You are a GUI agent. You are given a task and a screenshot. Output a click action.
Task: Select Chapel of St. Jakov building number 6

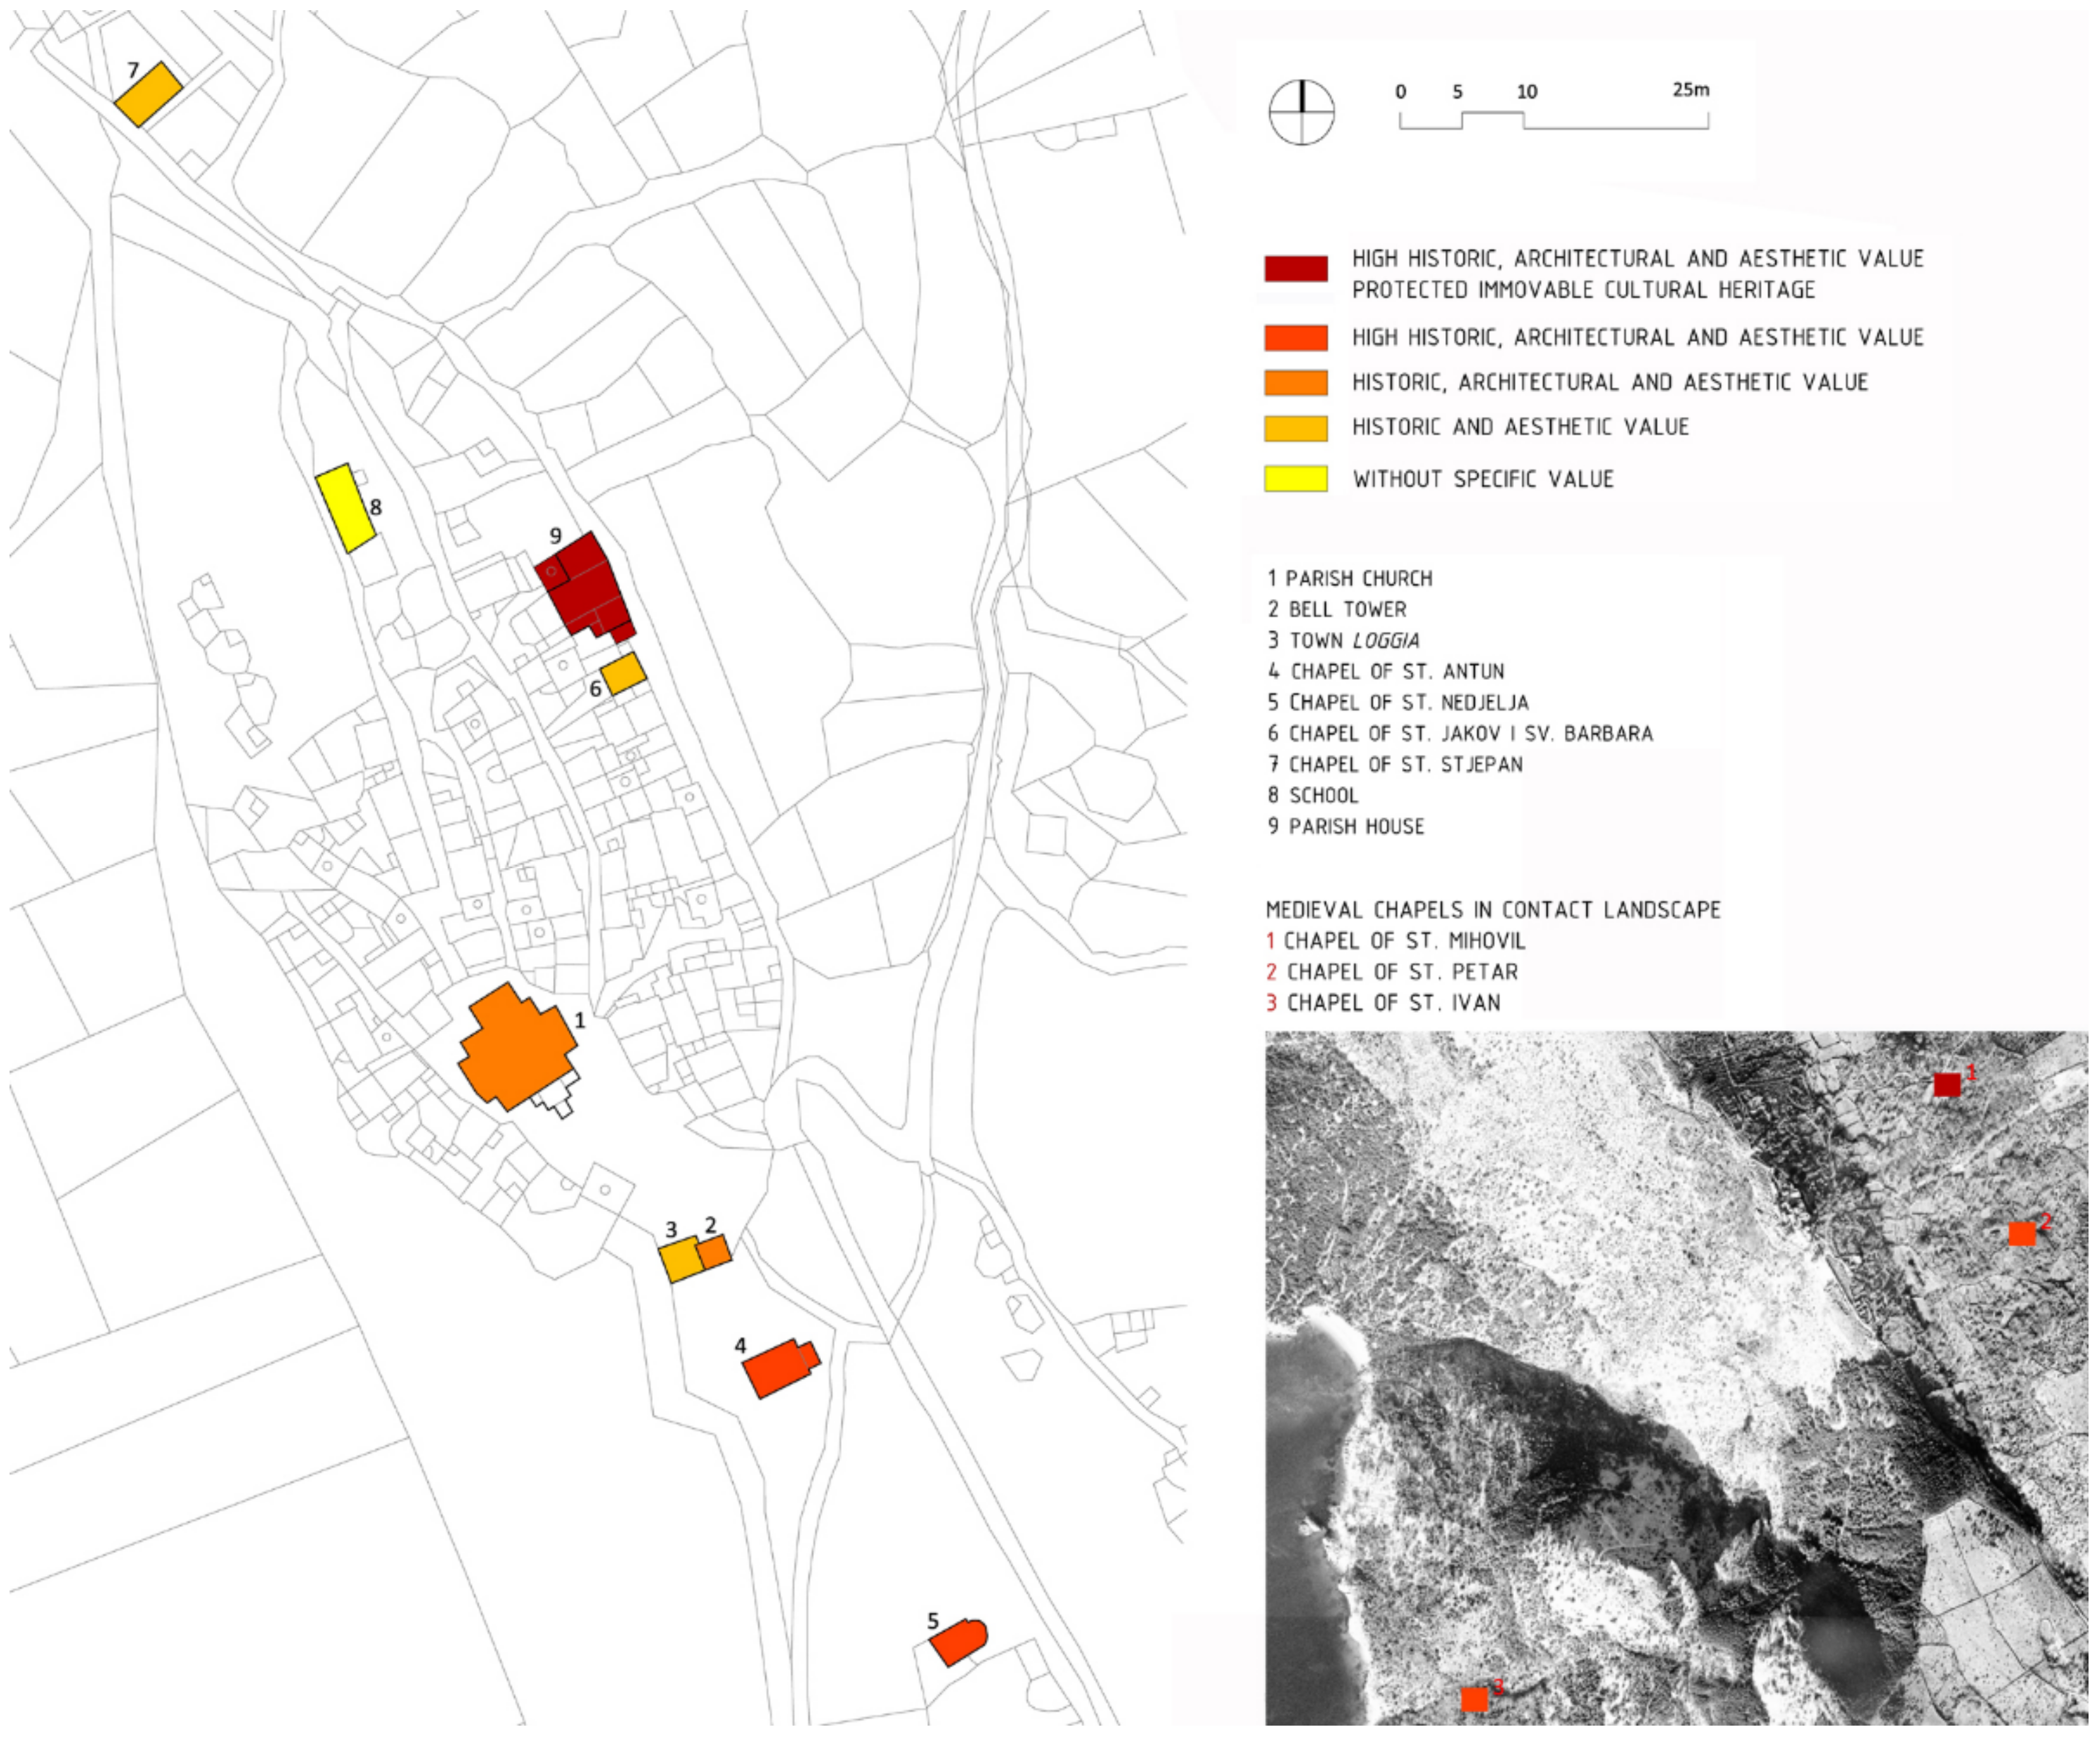coord(623,673)
